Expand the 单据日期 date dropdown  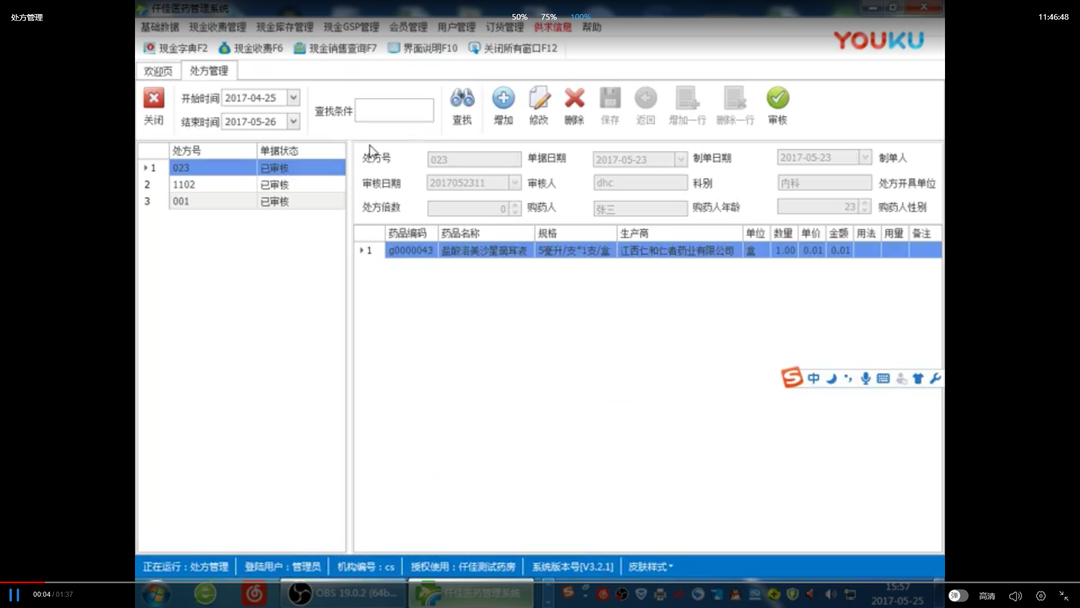(x=681, y=159)
